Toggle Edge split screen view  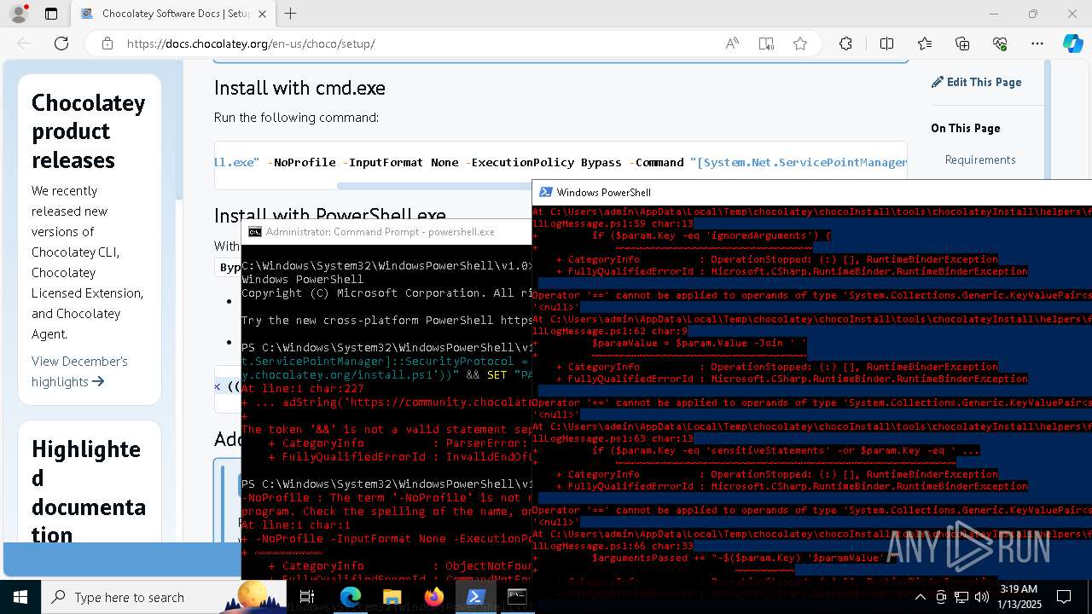(886, 43)
